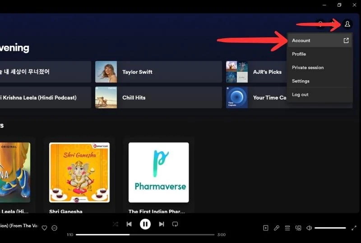Pause the currently playing track
Viewport: 361px width, 243px height.
point(145,224)
